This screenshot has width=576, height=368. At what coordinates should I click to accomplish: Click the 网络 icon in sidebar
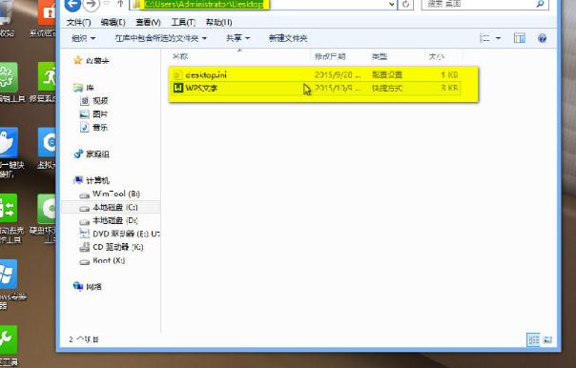[78, 286]
